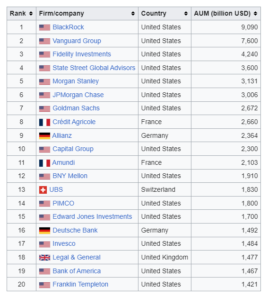
Task: Open the BlackRock link
Action: pyautogui.click(x=68, y=27)
